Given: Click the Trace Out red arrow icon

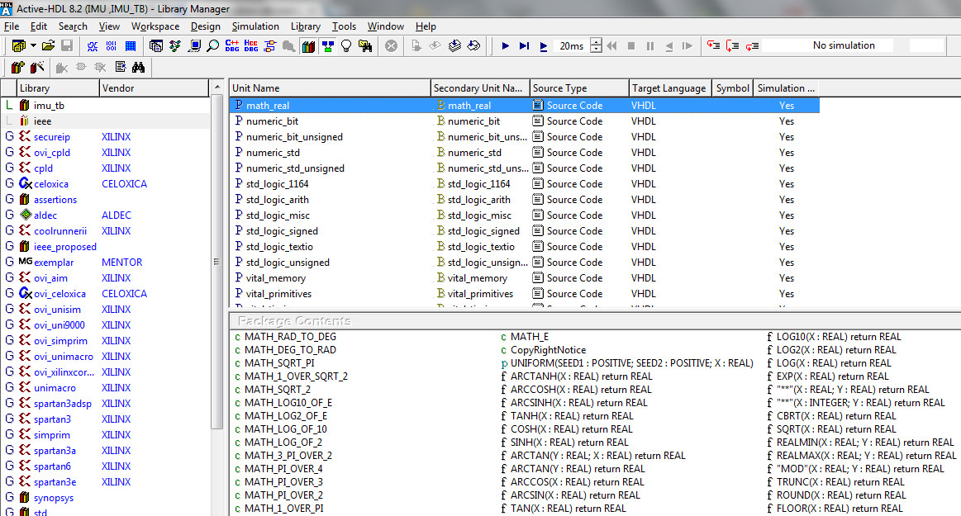Looking at the screenshot, I should (x=752, y=46).
